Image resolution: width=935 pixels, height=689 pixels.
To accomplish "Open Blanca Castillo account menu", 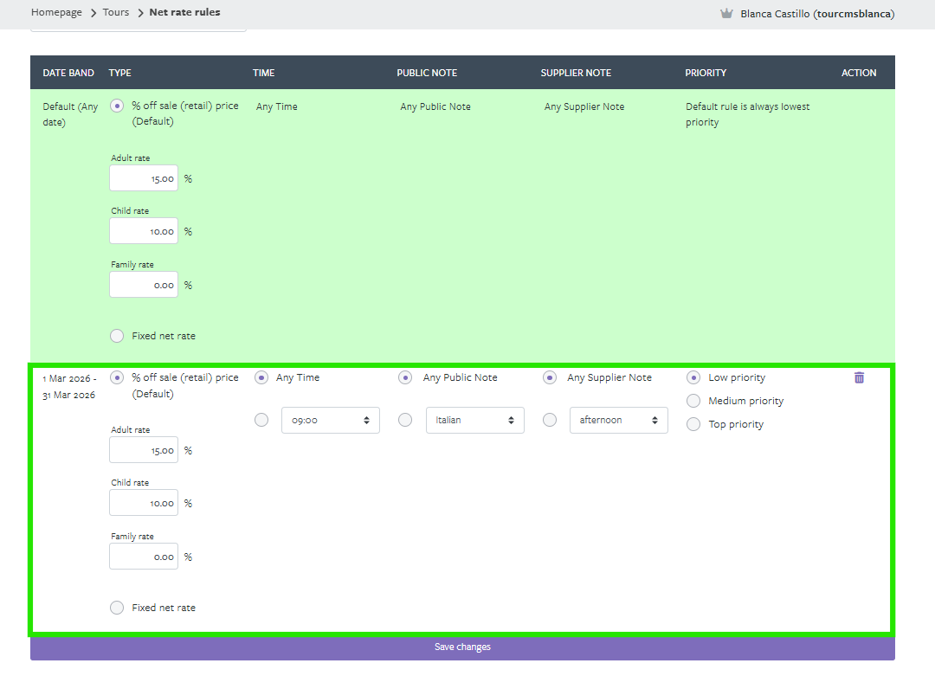I will click(817, 14).
